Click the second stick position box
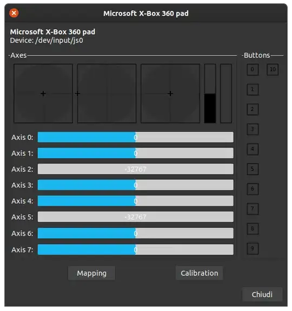292x311 pixels. pos(107,93)
